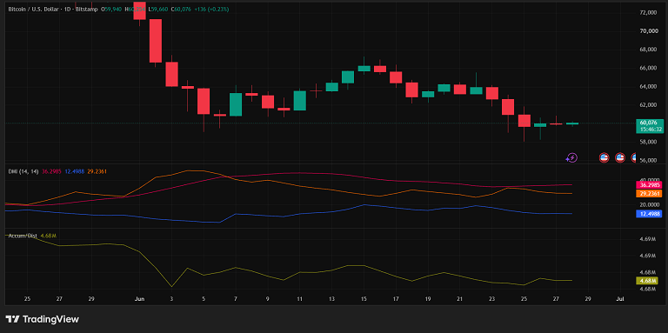Click the Jun label on the date axis
The image size is (668, 333).
pos(139,299)
